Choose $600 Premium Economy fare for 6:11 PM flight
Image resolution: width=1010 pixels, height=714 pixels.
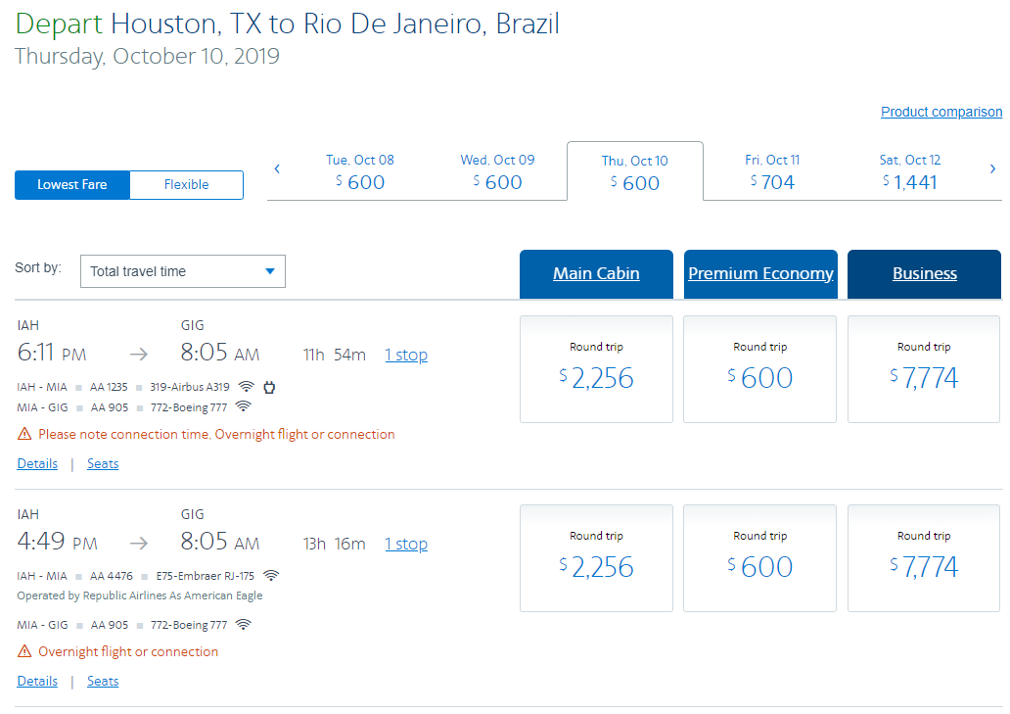coord(759,369)
